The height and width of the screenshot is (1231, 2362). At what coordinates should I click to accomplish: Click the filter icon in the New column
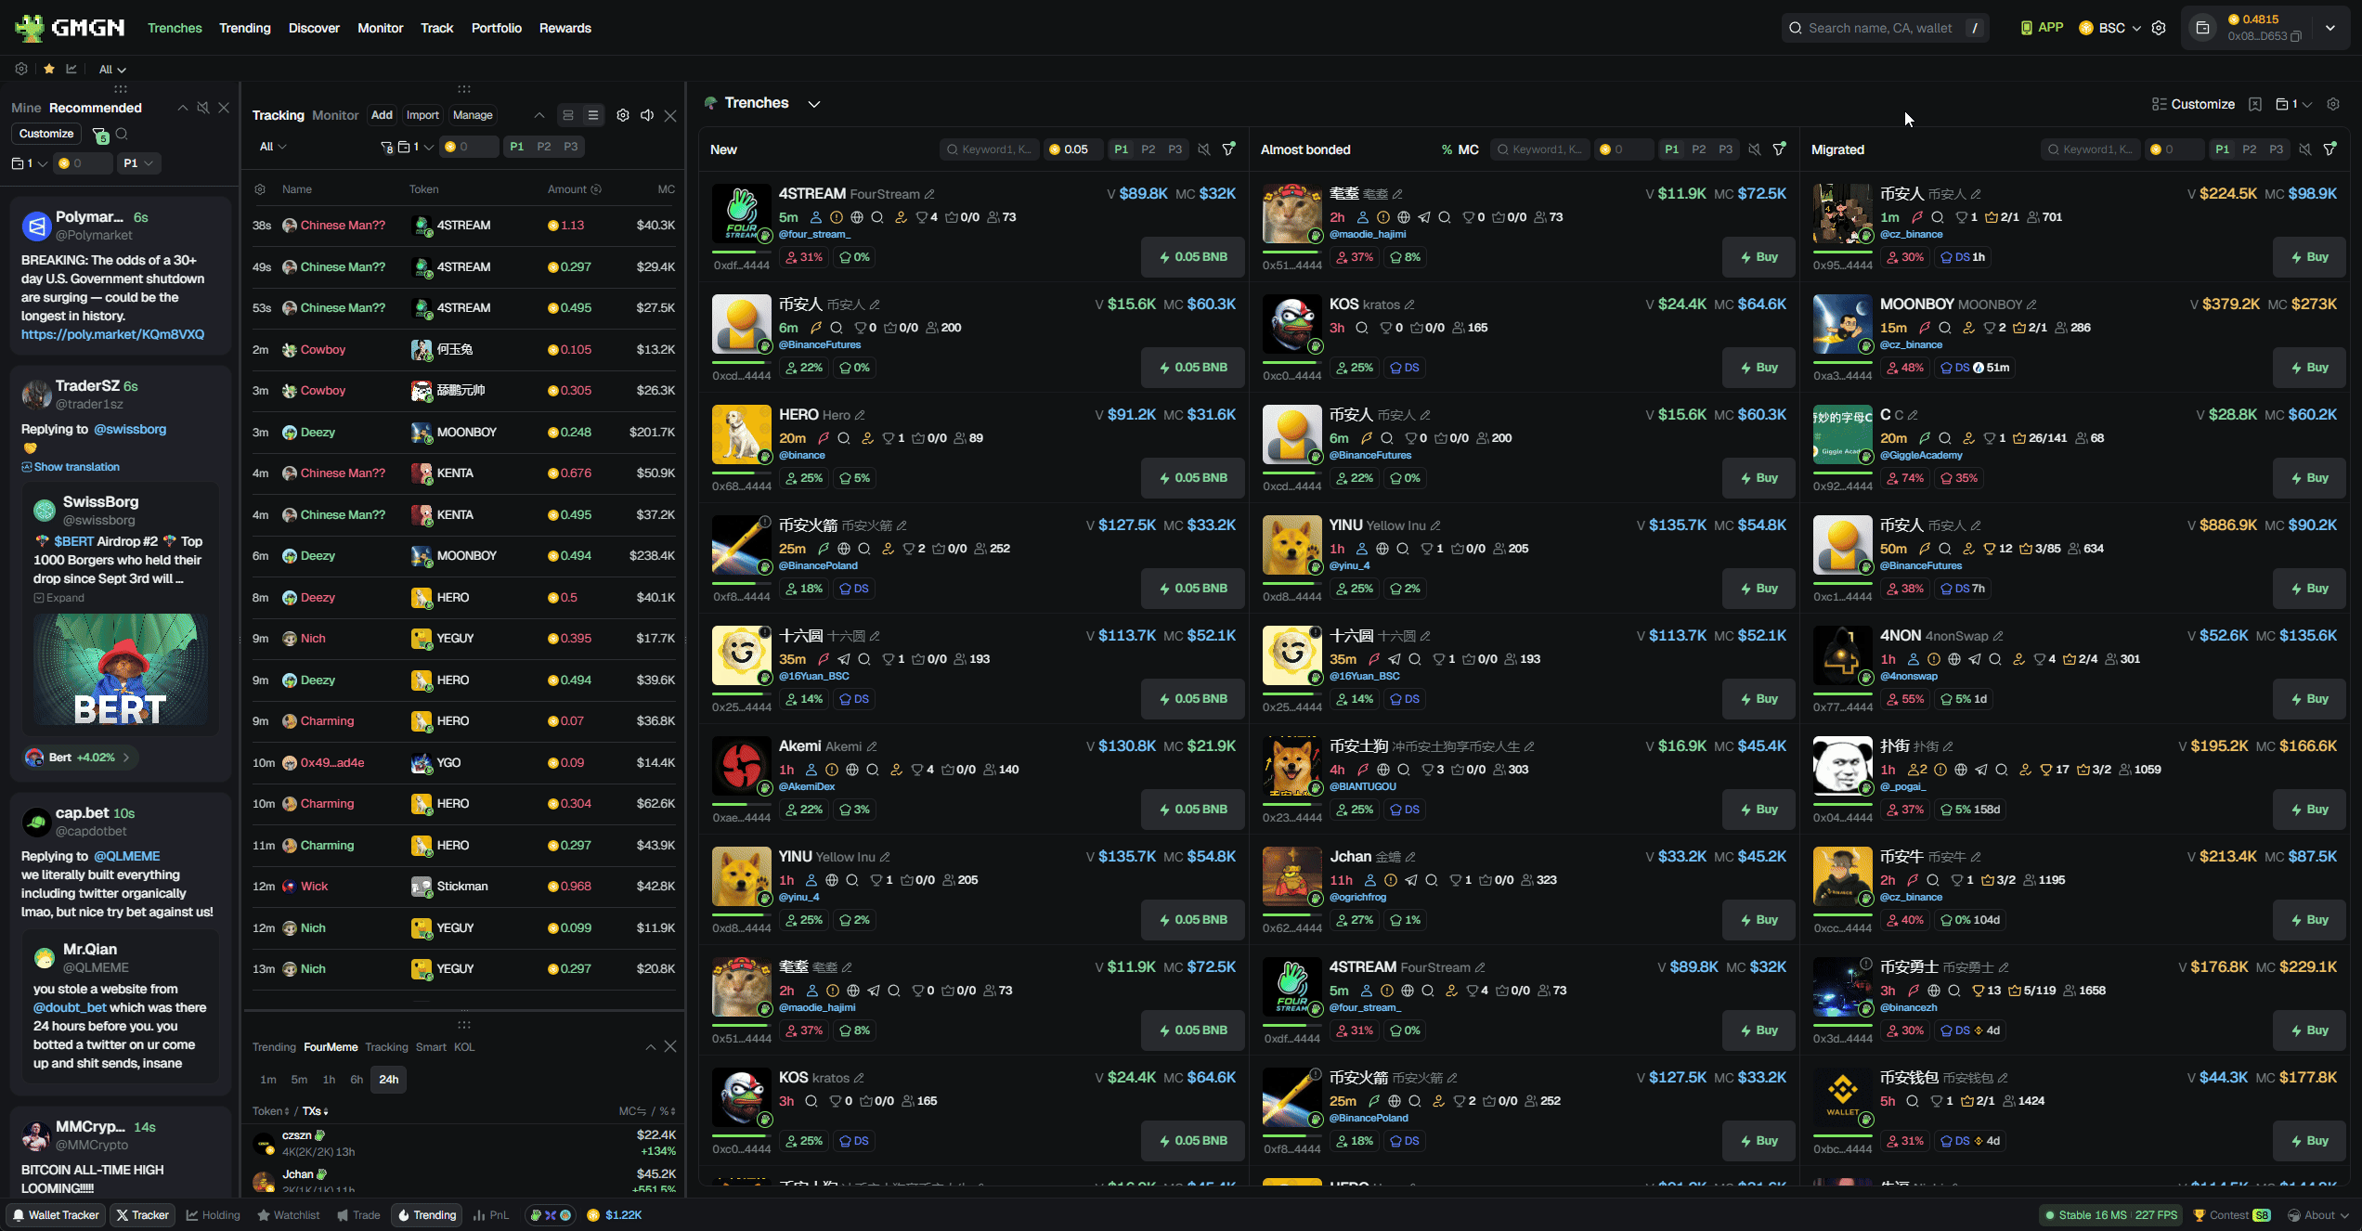coord(1229,149)
